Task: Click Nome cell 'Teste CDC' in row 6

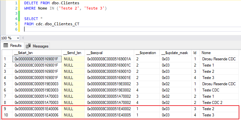Action: 219,90
